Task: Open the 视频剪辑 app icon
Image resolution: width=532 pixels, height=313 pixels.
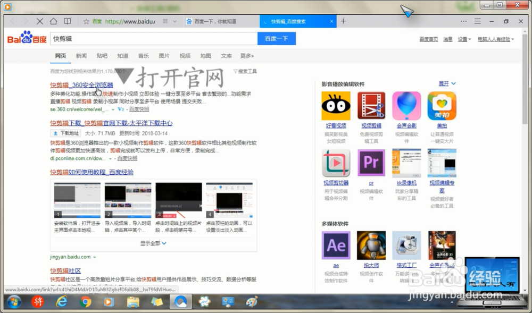Action: 371,106
